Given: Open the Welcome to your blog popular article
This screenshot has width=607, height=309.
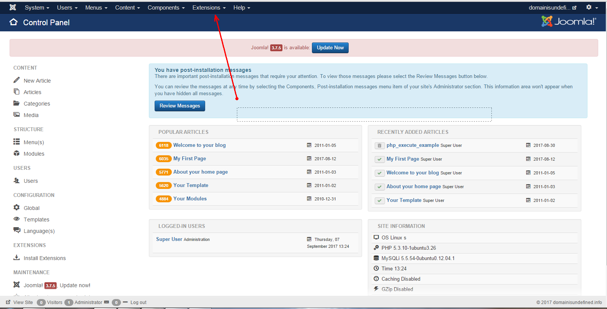Looking at the screenshot, I should coord(199,145).
